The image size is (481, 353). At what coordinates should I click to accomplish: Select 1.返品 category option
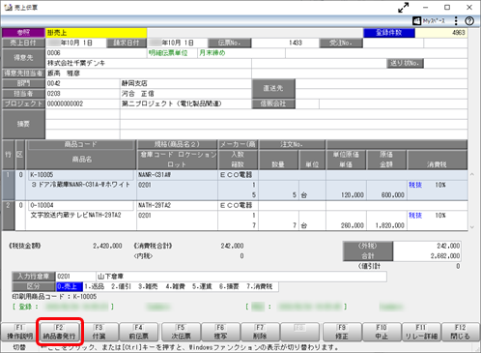[95, 286]
